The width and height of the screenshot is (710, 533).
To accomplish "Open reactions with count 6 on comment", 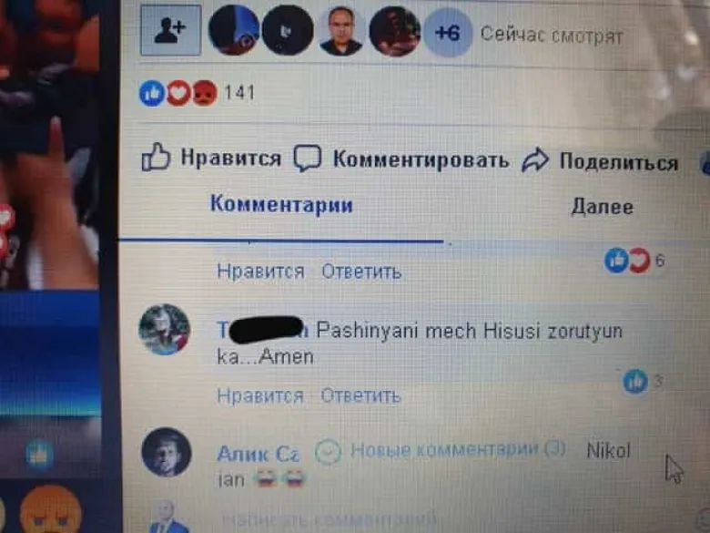I will tap(634, 261).
